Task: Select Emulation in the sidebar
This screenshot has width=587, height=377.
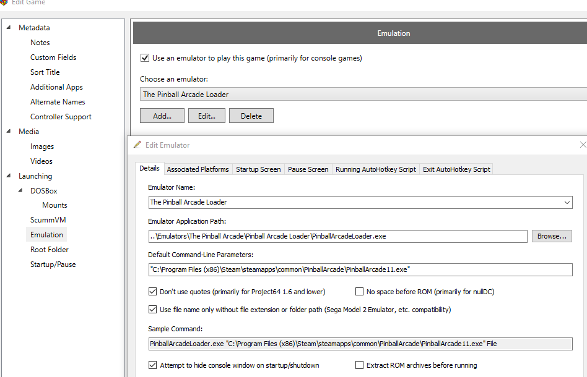Action: tap(46, 235)
